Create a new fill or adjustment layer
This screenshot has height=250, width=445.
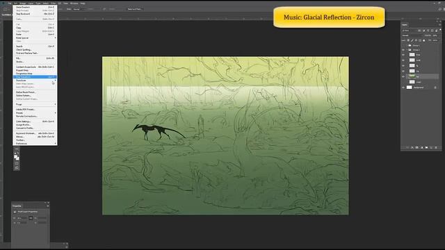point(422,147)
